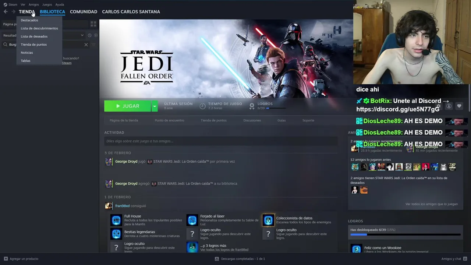This screenshot has width=471, height=265.
Task: Open the arrow dropdown beside JUGAR
Action: click(x=155, y=106)
